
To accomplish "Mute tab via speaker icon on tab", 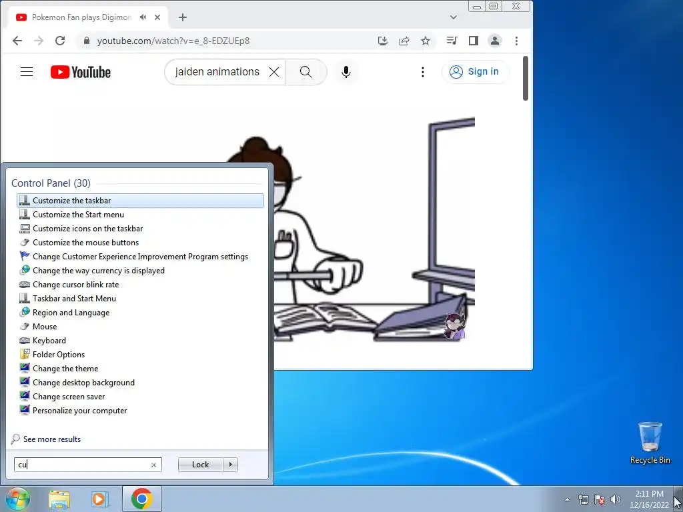I will pyautogui.click(x=143, y=17).
